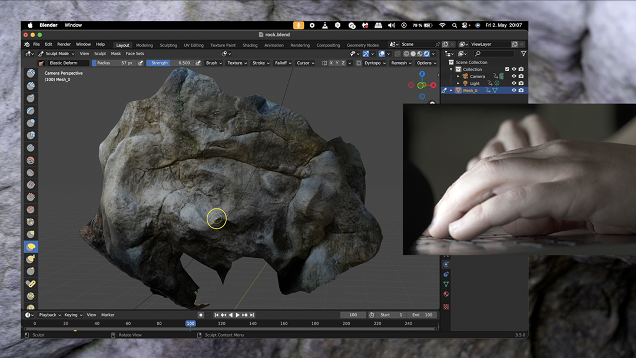Hide Collection in viewport via eye icon
The width and height of the screenshot is (636, 358).
click(x=514, y=69)
